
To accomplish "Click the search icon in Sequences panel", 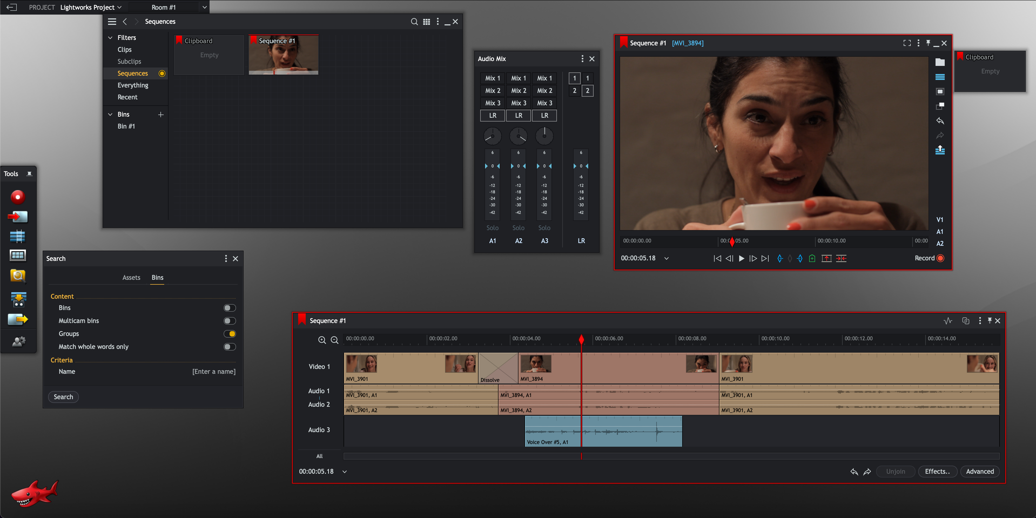I will point(414,22).
